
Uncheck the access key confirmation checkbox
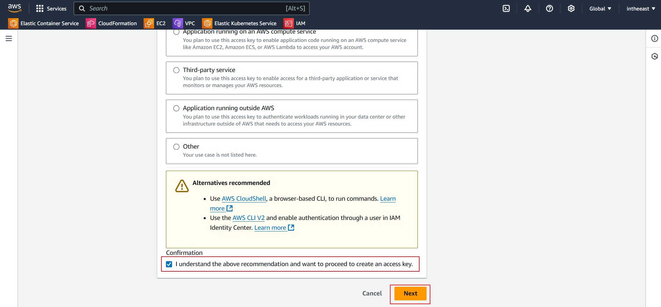pos(169,264)
